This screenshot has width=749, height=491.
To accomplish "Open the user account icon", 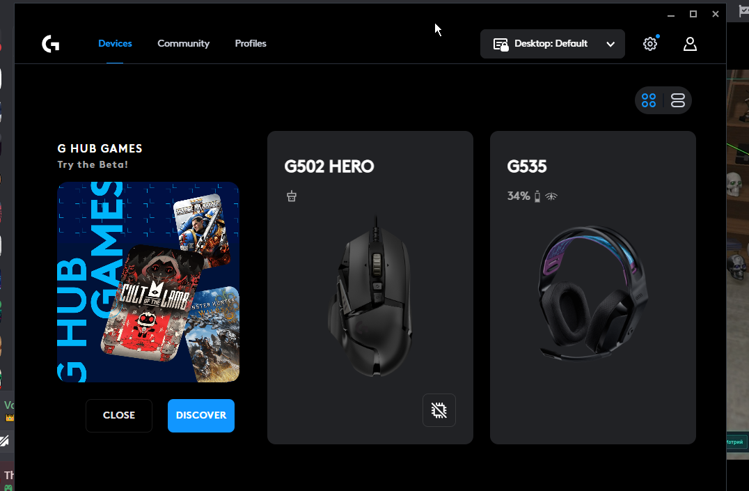I will 690,44.
